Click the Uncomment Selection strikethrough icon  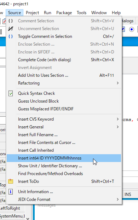(11, 29)
